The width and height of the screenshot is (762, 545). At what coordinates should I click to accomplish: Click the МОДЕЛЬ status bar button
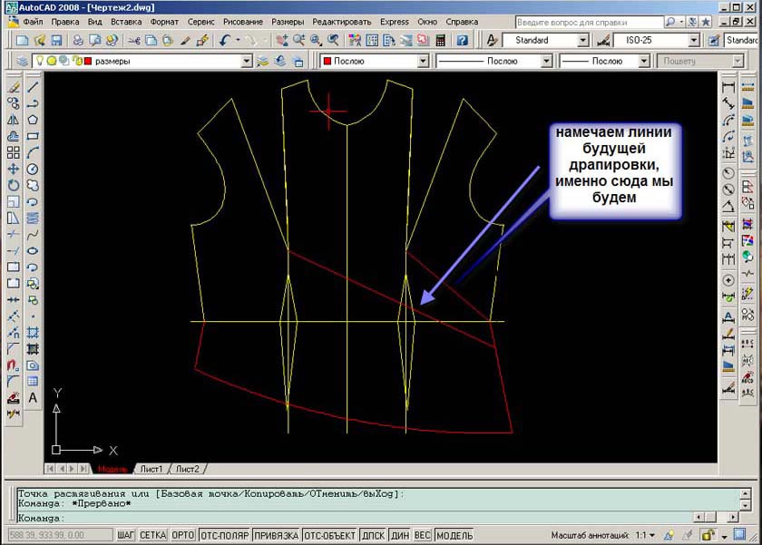click(454, 535)
